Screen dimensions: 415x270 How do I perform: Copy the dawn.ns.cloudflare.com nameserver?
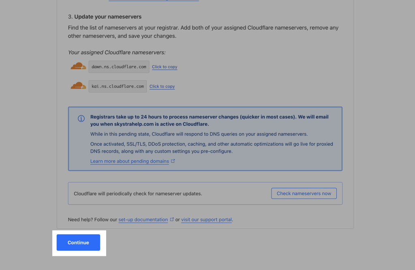coord(165,67)
